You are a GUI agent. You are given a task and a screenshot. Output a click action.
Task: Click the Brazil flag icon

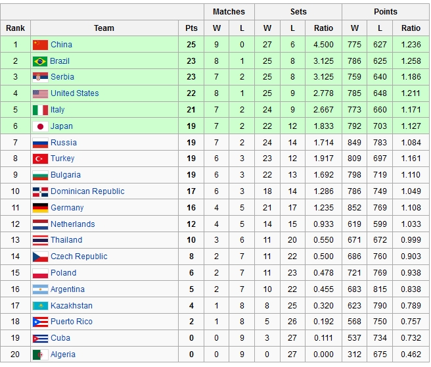pyautogui.click(x=40, y=61)
